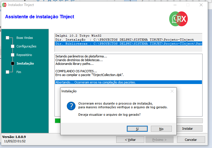The image size is (212, 148).
Task: Click No to skip viewing the log
Action: tap(161, 129)
